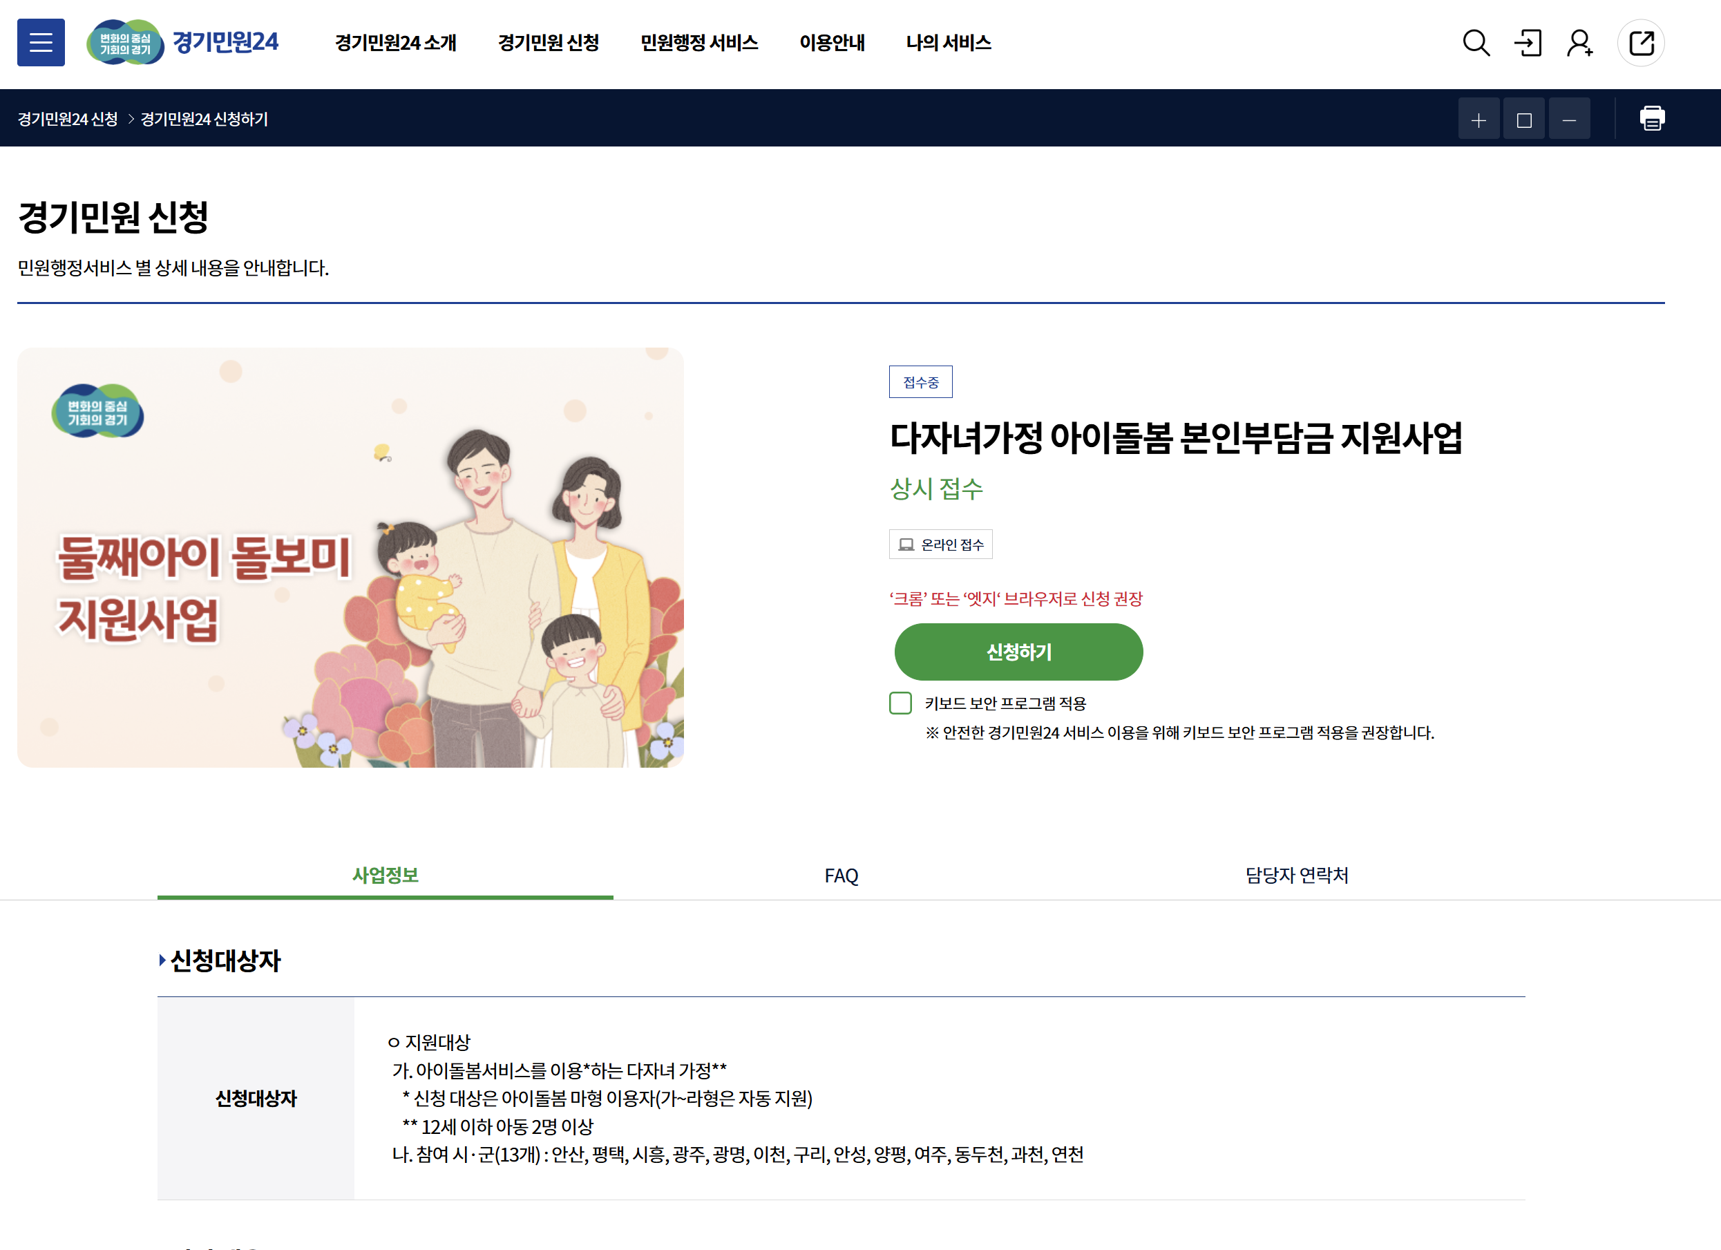1721x1250 pixels.
Task: Click 경기민원24 신청 breadcrumb link
Action: 68,119
